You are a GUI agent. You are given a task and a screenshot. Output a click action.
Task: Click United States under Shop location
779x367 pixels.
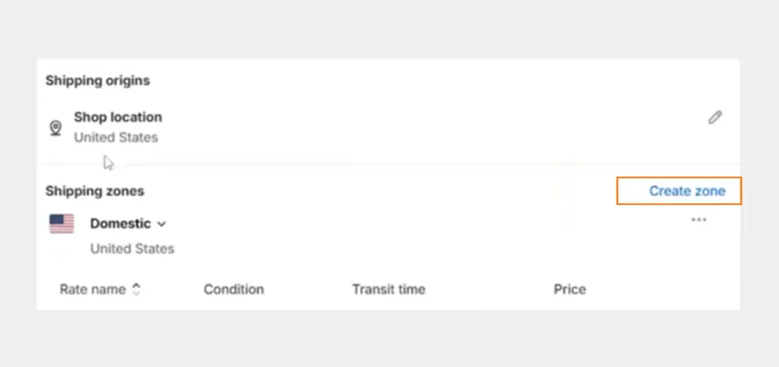tap(116, 138)
